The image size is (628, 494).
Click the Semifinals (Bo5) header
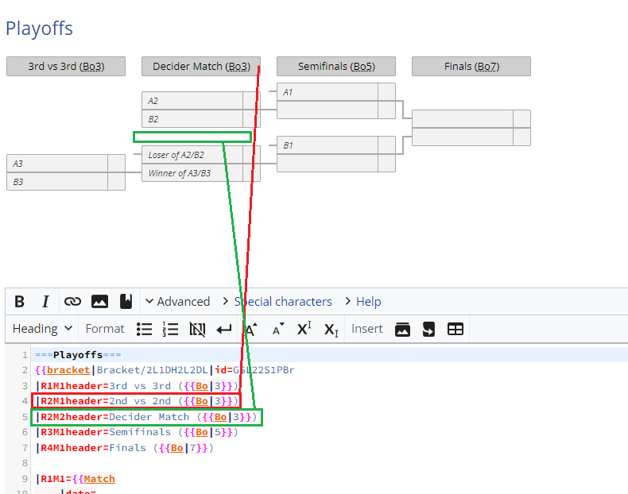pos(336,67)
